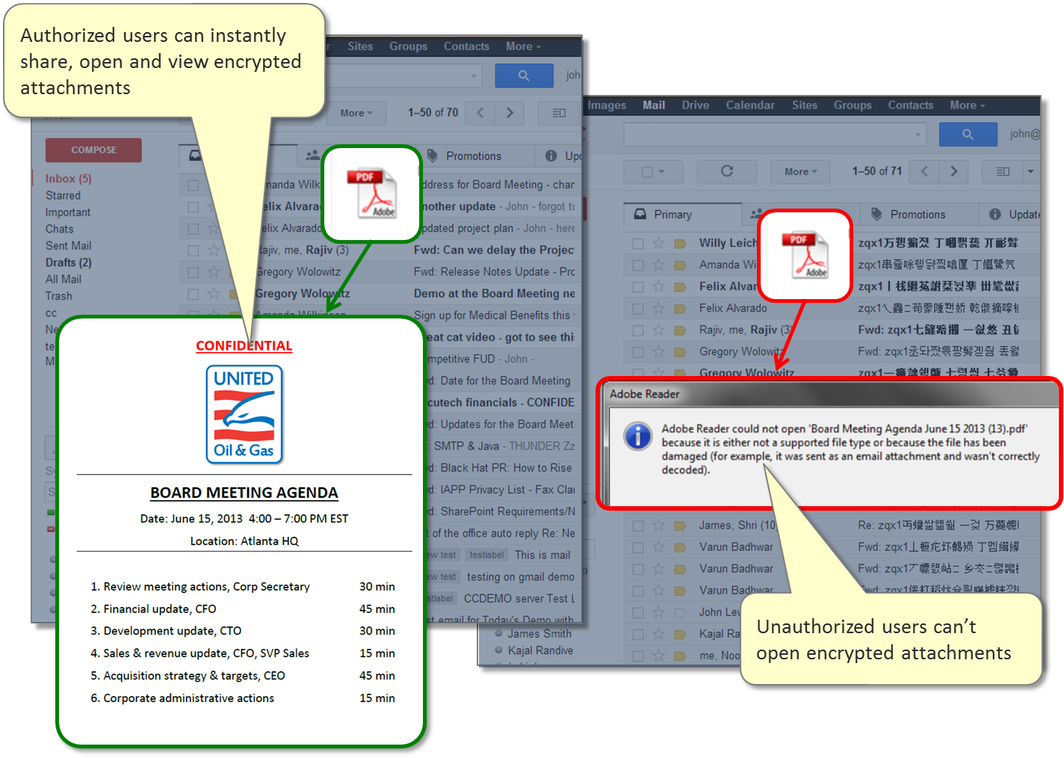Screen dimensions: 1064x758
Task: Click the refresh icon in right Gmail toolbar
Action: coord(726,171)
